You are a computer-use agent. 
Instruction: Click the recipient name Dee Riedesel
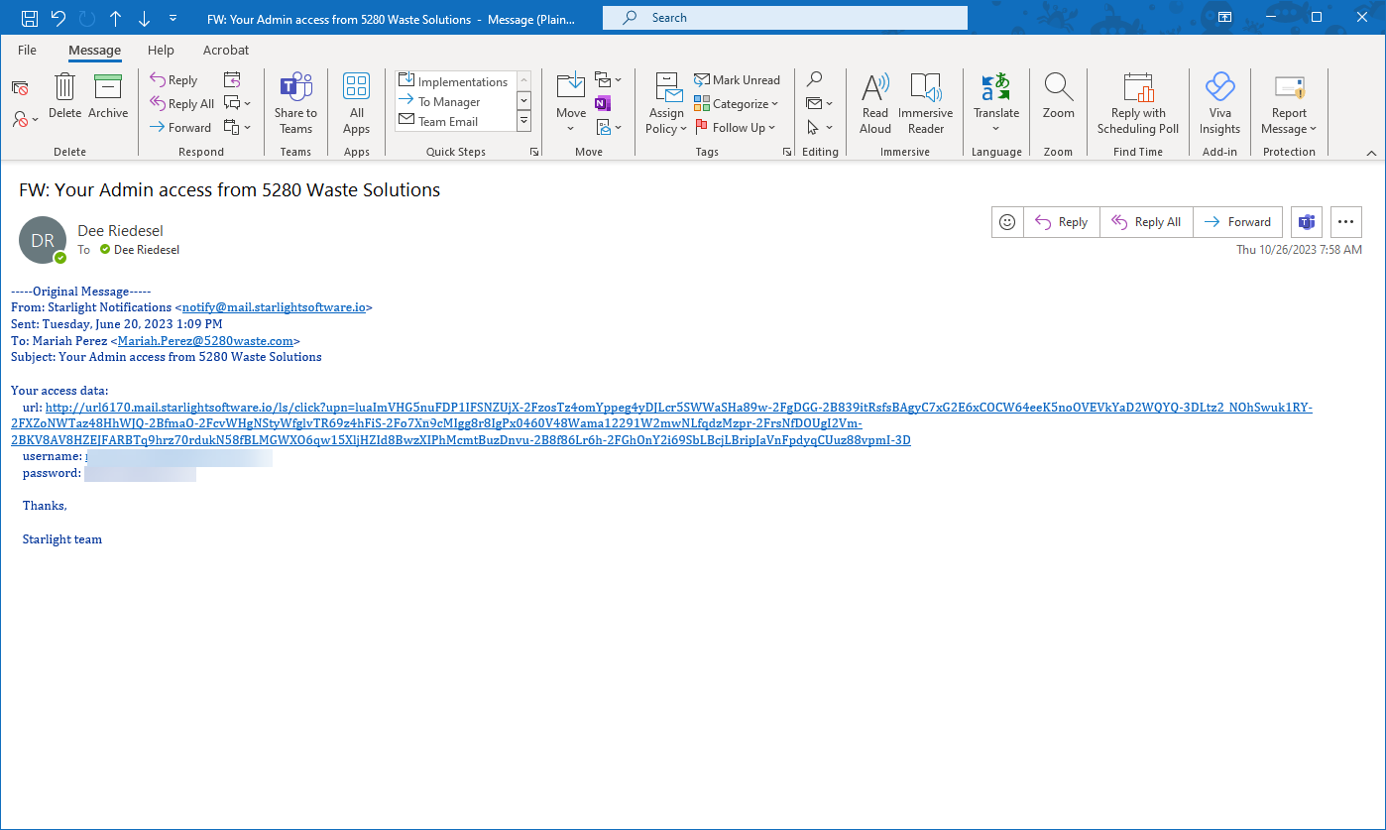pos(147,250)
